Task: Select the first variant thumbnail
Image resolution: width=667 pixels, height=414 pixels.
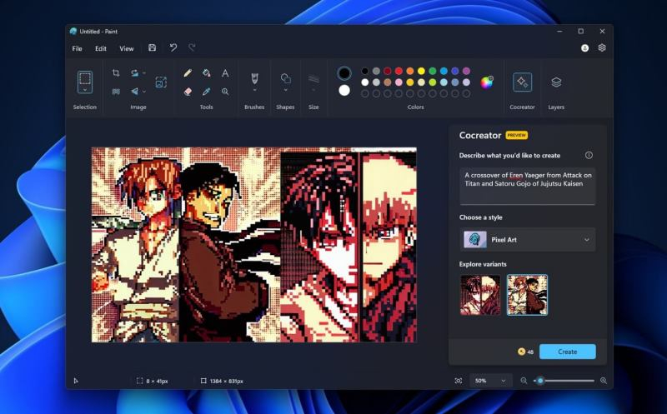Action: click(480, 295)
